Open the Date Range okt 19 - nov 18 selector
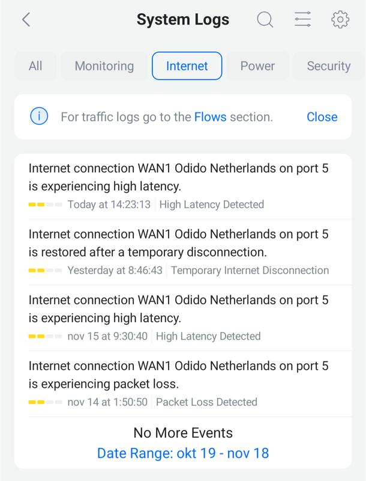The width and height of the screenshot is (366, 481). pos(183,453)
